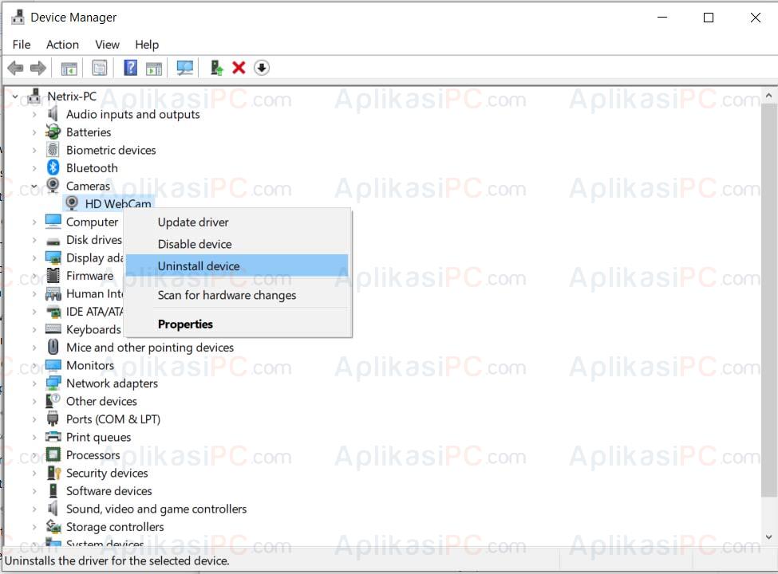
Task: Choose Scan for hardware changes in context menu
Action: point(238,295)
